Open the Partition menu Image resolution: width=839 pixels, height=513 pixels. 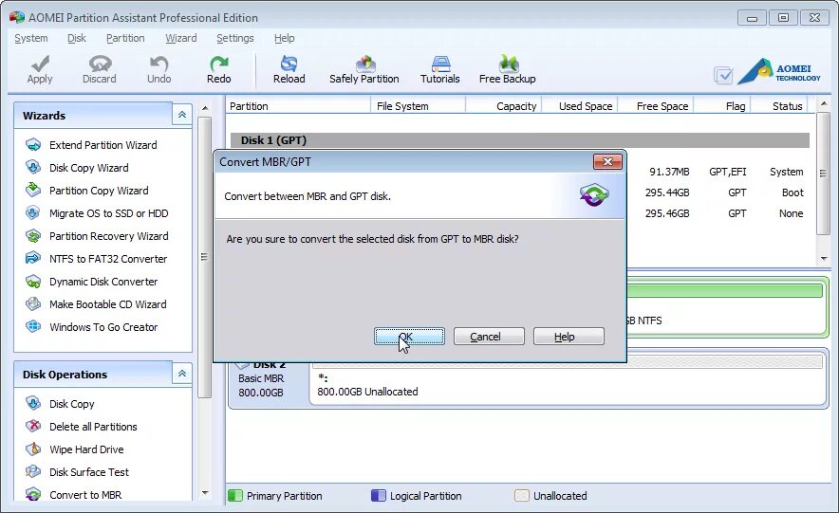click(x=125, y=38)
